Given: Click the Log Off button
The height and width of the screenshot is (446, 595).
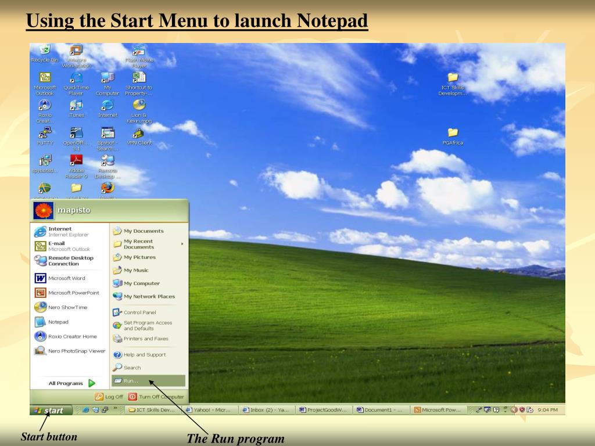Looking at the screenshot, I should click(109, 397).
